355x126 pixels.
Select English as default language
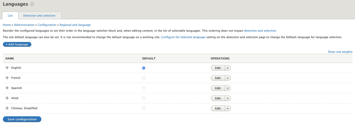[x=144, y=68]
